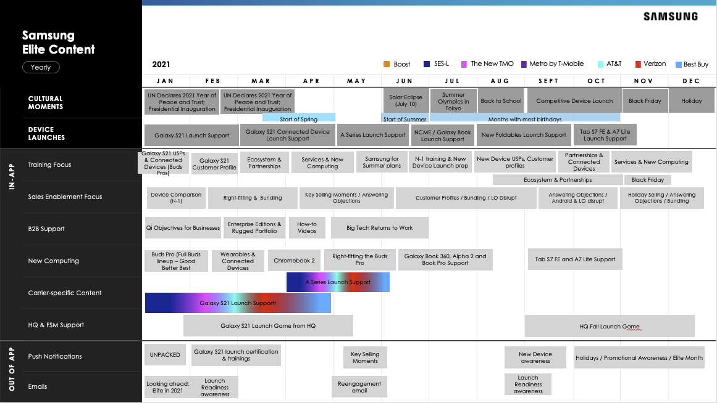Open Cultural Moments row label
The height and width of the screenshot is (403, 717).
pos(45,103)
